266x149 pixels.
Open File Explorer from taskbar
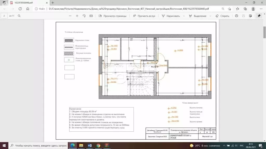[x=81, y=145]
